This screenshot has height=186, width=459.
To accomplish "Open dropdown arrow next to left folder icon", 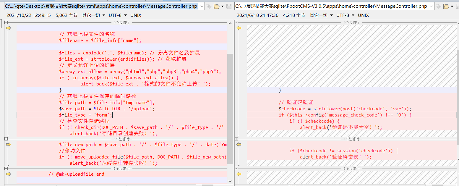I will 222,7.
